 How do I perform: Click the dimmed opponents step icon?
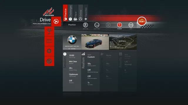tap(108, 25)
